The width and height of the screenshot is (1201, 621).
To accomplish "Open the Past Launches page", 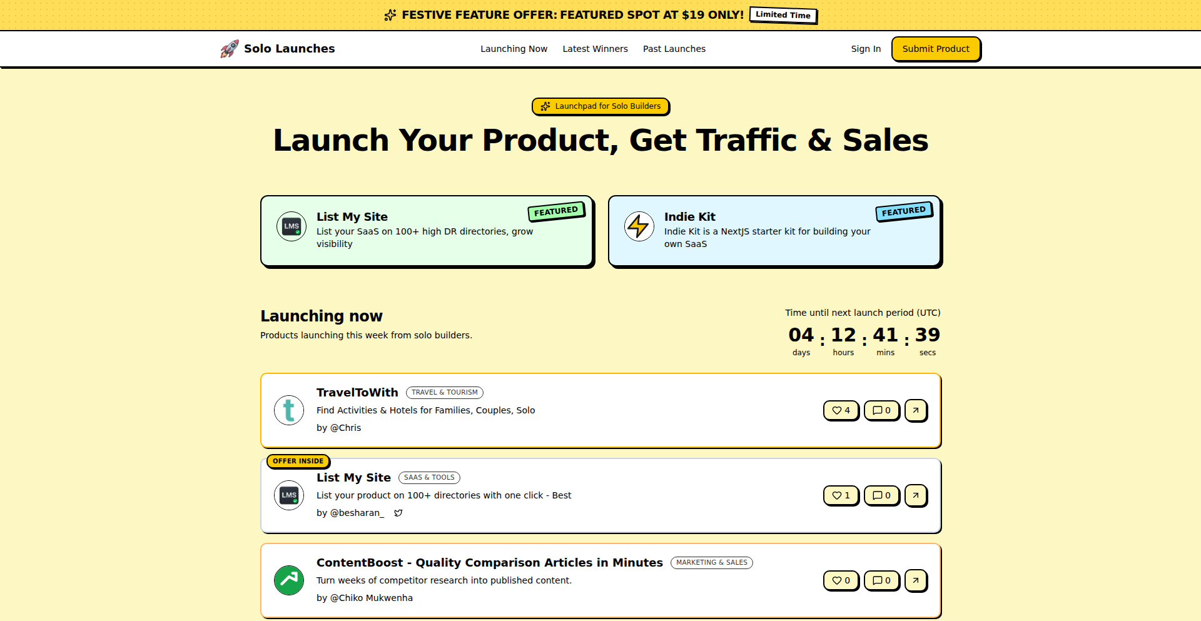I will coord(674,48).
